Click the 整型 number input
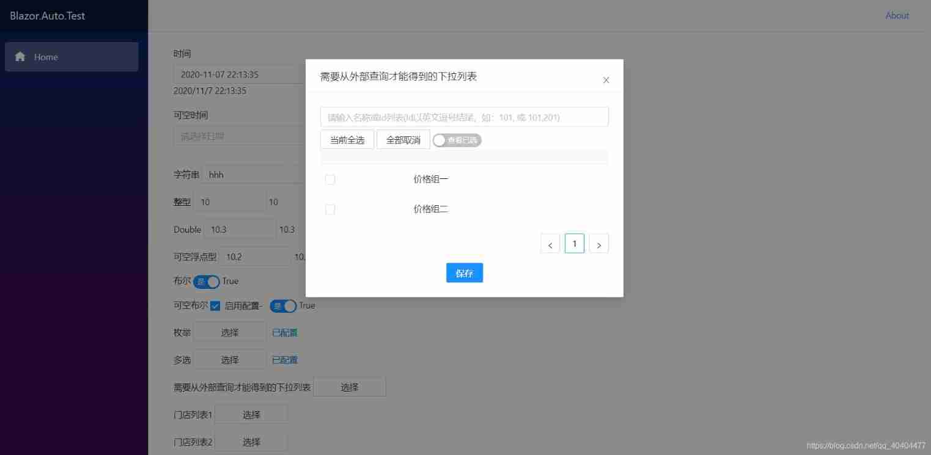Screen dimensions: 931x455 [230, 202]
